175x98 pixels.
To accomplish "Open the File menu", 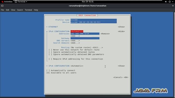I will (x=2, y=10).
